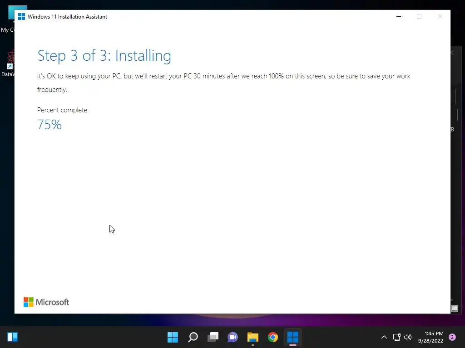Click the Windows logo in the title bar

[x=21, y=17]
